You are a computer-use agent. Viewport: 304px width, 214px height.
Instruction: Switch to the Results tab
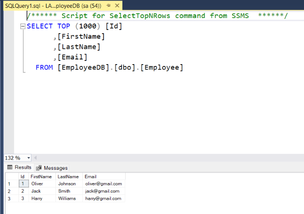(x=19, y=167)
